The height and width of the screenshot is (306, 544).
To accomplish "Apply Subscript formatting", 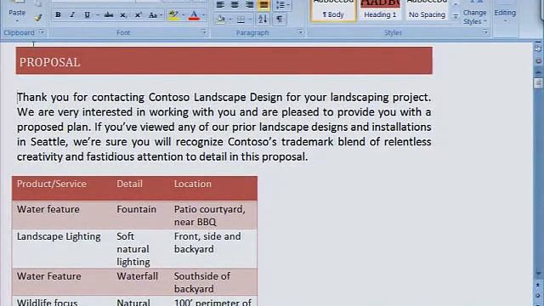I will tap(122, 15).
